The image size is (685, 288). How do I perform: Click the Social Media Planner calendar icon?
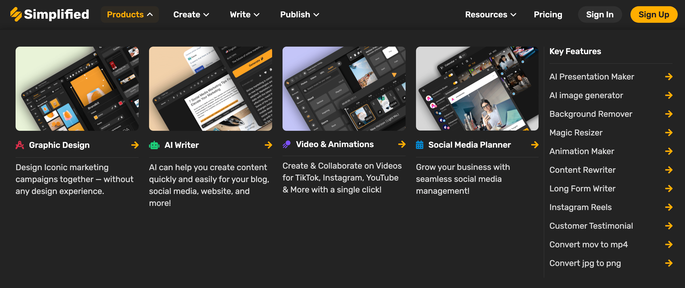coord(420,145)
